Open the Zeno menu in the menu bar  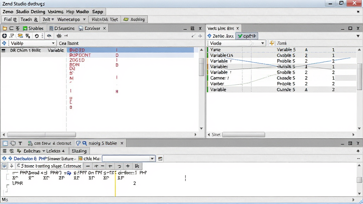coord(8,12)
